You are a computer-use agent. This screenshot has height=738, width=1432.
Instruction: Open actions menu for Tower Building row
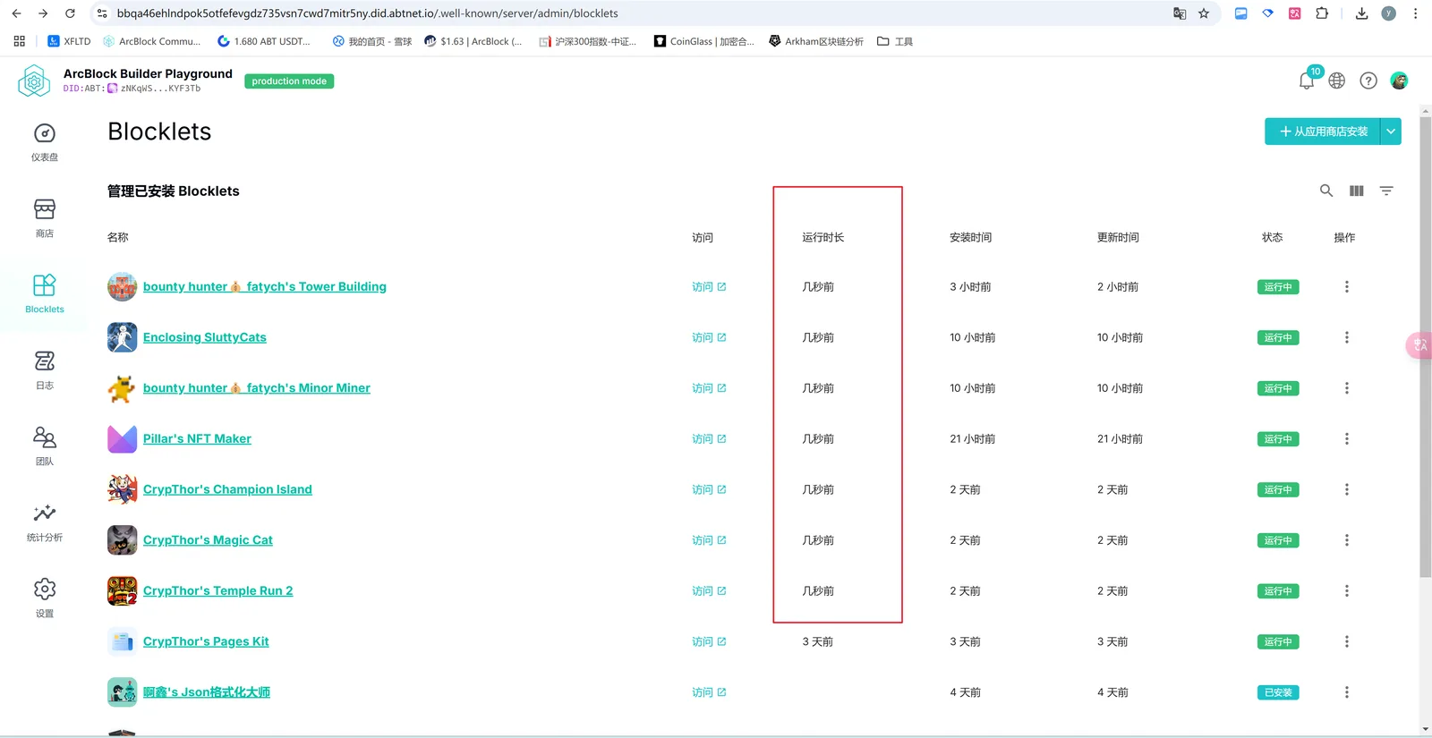1346,287
